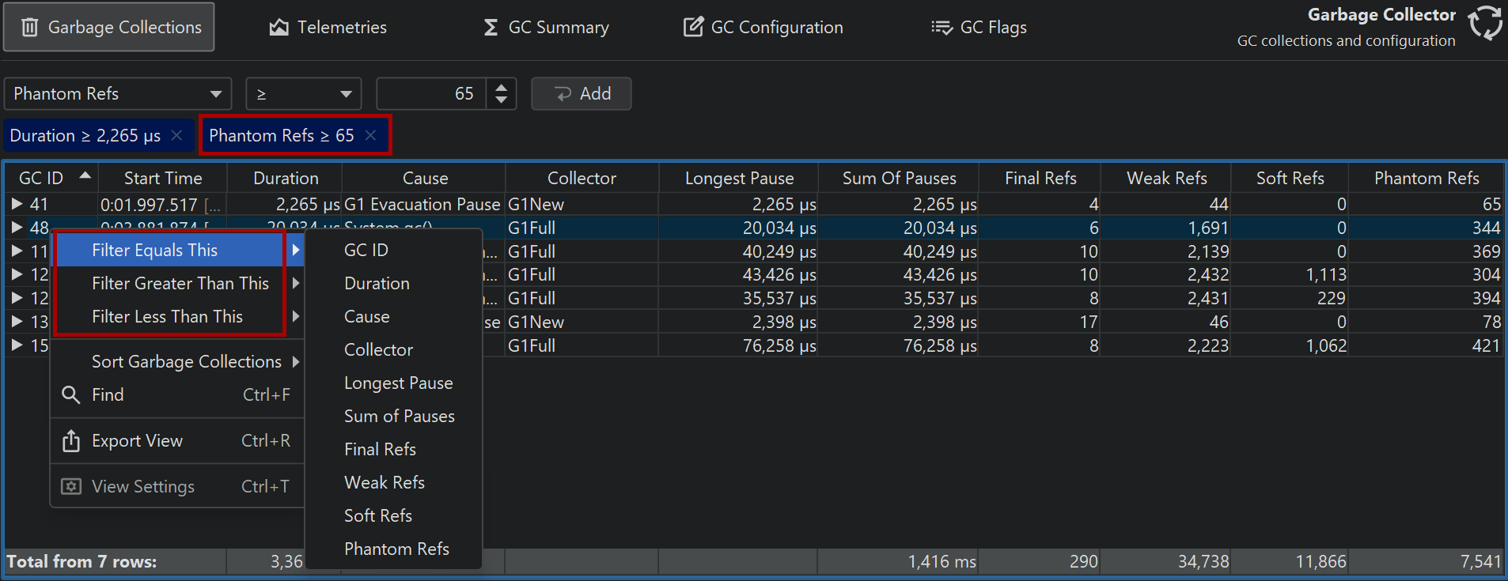Open the Garbage Collections tab

(109, 28)
